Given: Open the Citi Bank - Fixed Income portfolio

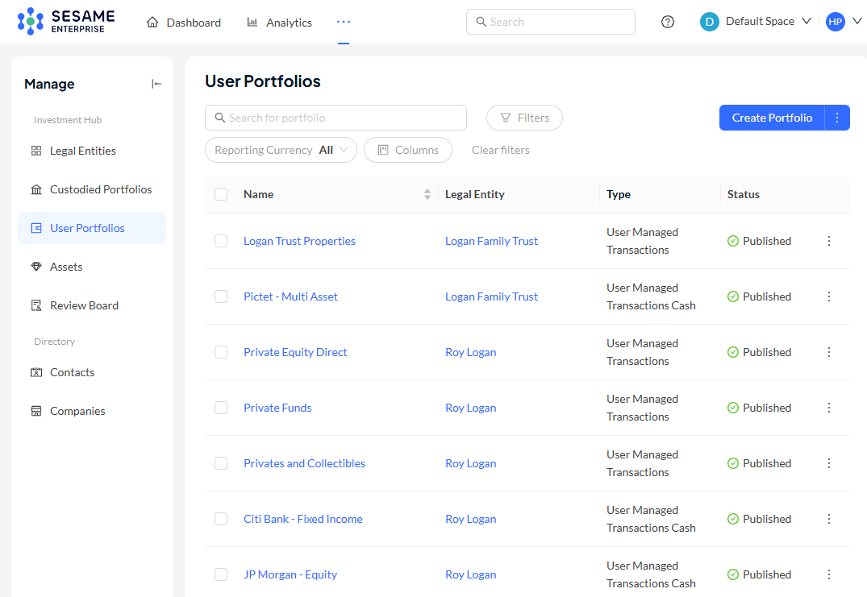Looking at the screenshot, I should (303, 519).
